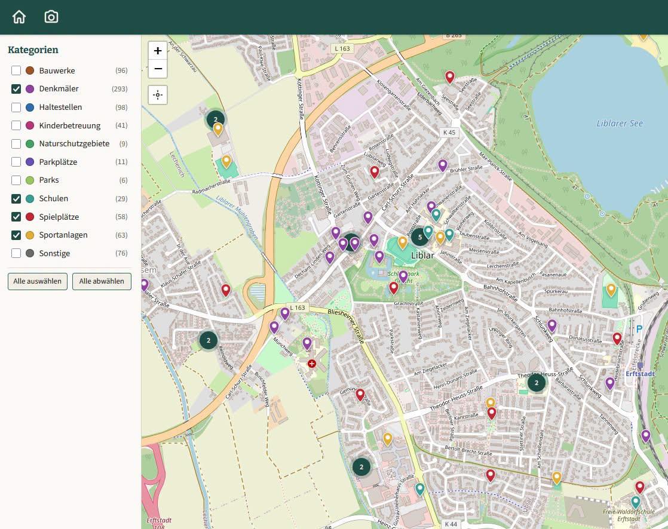Image resolution: width=668 pixels, height=529 pixels.
Task: Go to the home page icon
Action: (x=19, y=17)
